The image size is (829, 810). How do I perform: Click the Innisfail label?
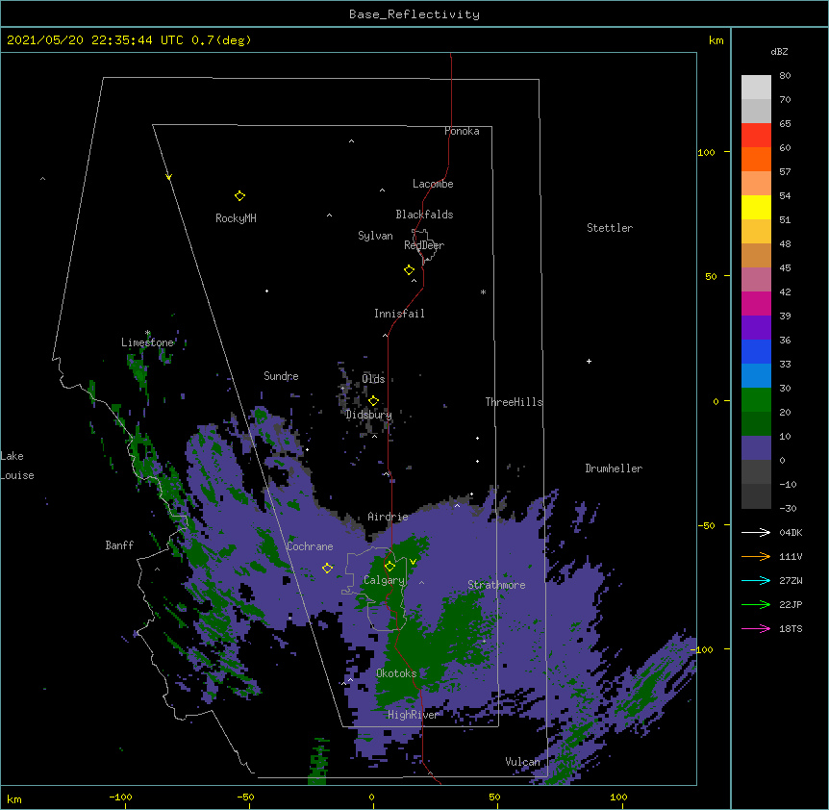pos(399,314)
